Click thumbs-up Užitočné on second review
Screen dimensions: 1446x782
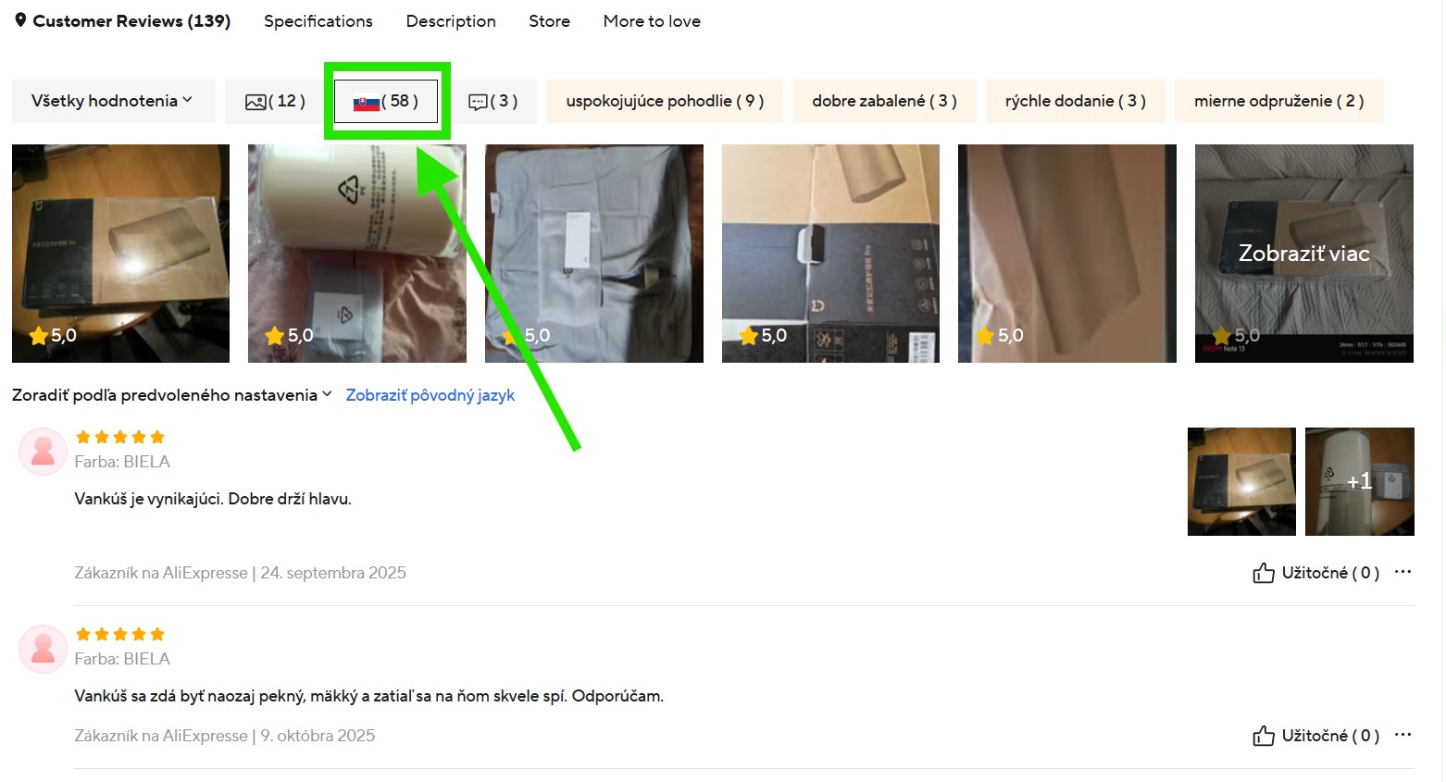pyautogui.click(x=1315, y=736)
